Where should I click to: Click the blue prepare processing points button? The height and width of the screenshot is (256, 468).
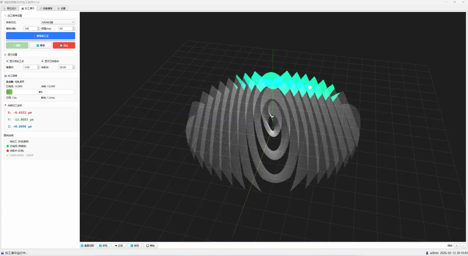[41, 36]
